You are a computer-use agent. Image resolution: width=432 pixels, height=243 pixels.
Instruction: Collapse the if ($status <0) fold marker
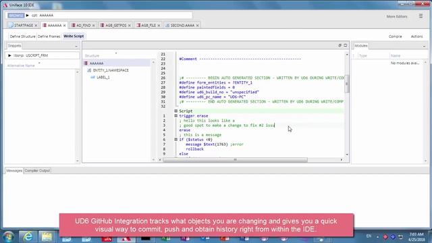click(175, 140)
